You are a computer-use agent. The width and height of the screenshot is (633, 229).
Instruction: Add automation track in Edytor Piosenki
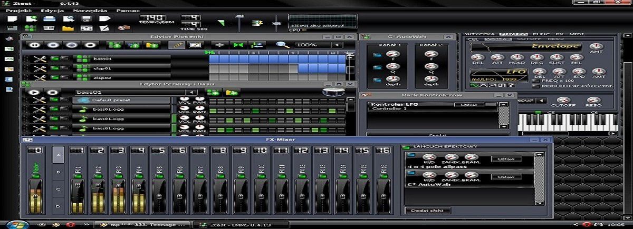(x=152, y=45)
